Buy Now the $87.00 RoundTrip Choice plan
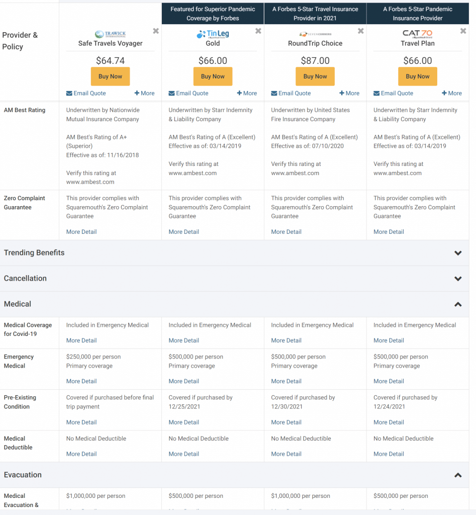This screenshot has height=515, width=476. [x=315, y=76]
